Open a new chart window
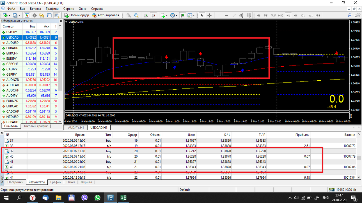 pyautogui.click(x=5, y=15)
